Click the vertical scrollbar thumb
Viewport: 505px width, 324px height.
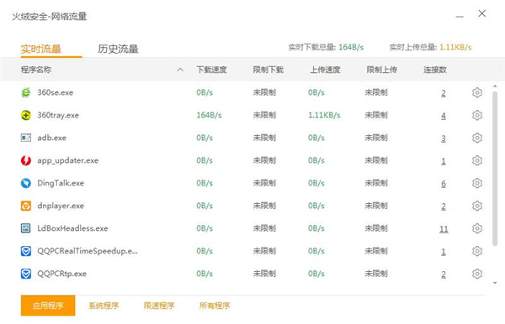click(x=495, y=169)
